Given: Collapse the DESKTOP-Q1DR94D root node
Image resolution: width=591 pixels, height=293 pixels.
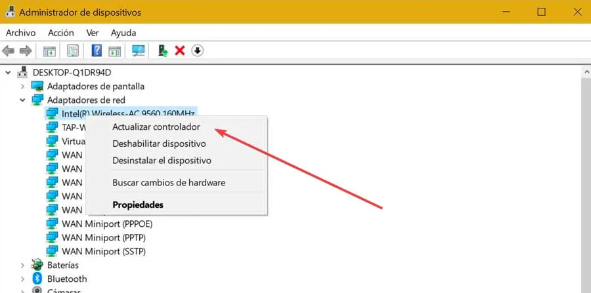Looking at the screenshot, I should point(10,72).
